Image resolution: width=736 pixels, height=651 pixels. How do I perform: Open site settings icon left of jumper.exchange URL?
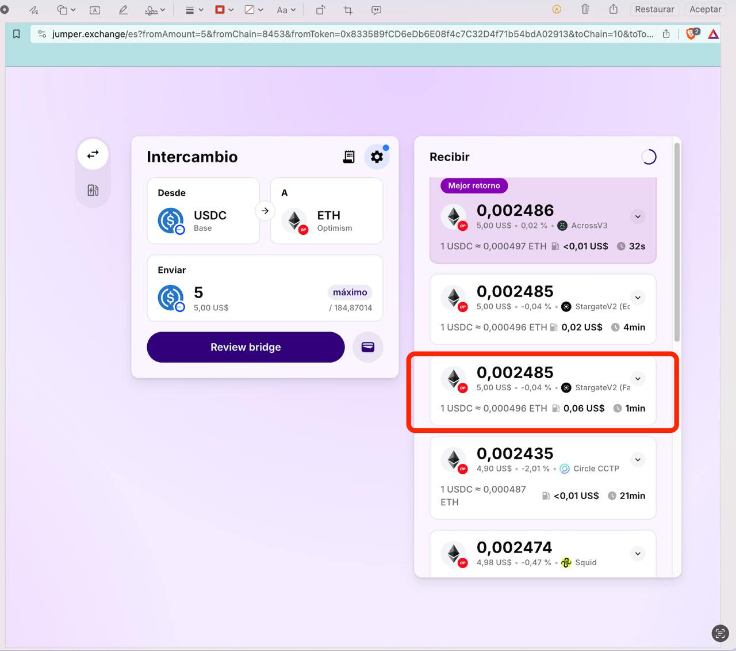click(42, 34)
